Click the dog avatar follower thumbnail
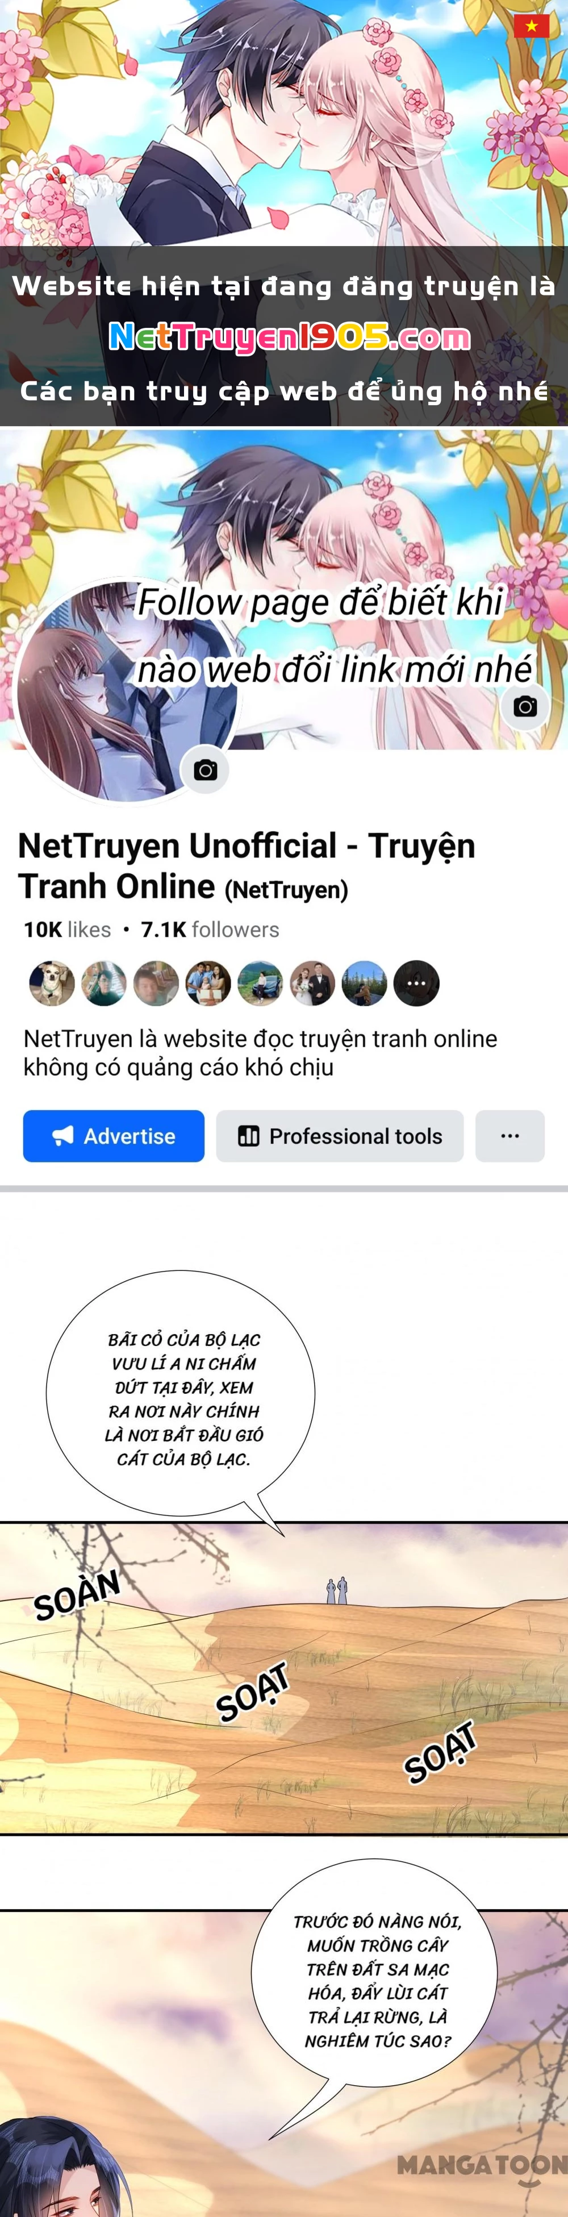568x2217 pixels. coord(52,983)
